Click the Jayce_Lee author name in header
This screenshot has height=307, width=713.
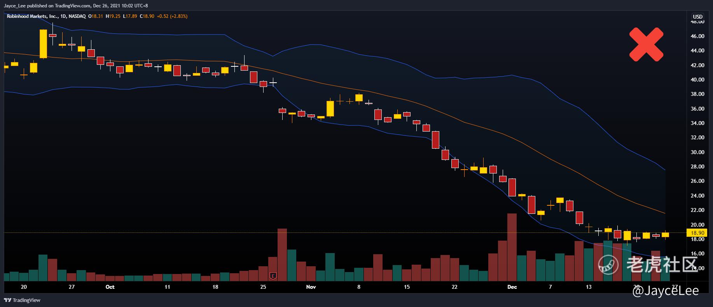tap(14, 6)
